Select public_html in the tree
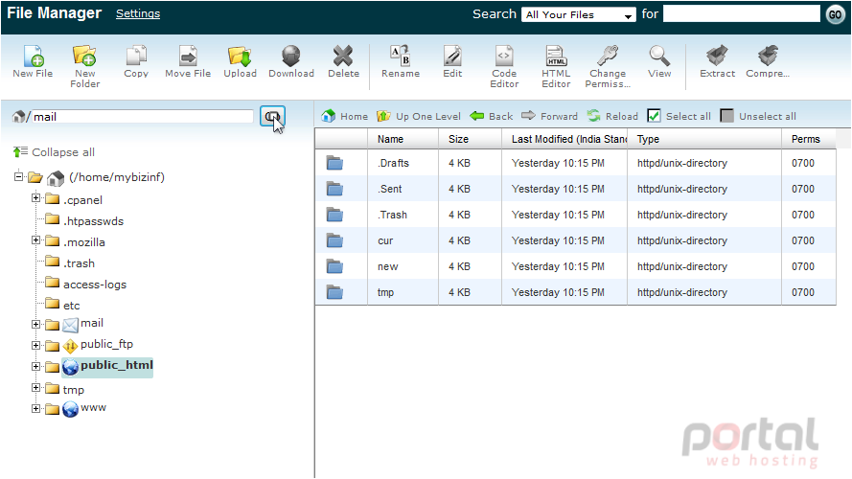Screen dimensions: 852x479 pos(116,365)
